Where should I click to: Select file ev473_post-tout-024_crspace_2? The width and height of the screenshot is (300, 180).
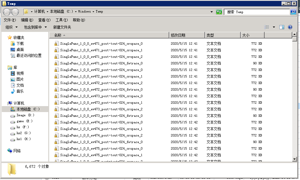[101, 109]
